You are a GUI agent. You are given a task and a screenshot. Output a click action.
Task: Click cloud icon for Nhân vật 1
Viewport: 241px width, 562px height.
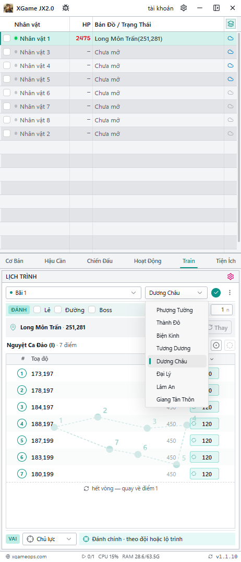[x=231, y=38]
